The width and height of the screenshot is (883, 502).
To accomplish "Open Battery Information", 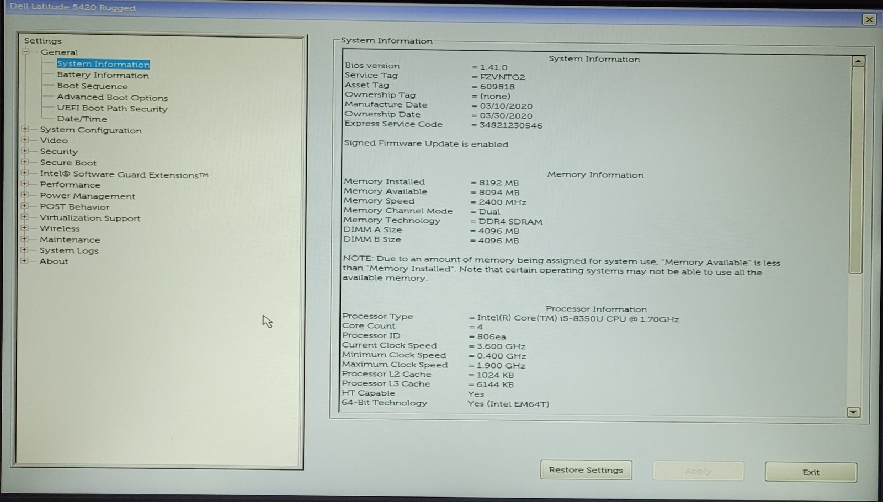I will [103, 75].
